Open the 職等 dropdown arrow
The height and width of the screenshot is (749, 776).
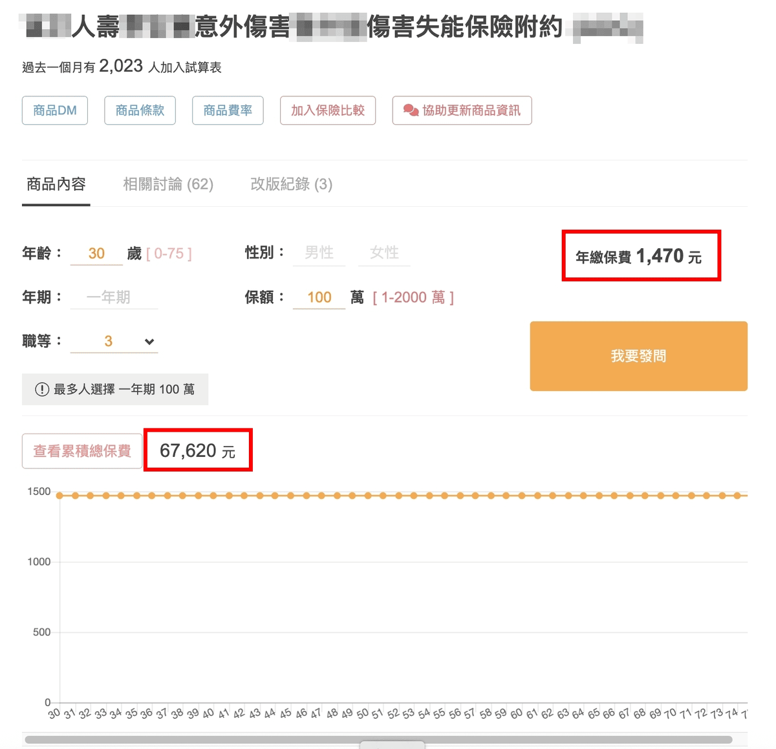click(x=149, y=342)
